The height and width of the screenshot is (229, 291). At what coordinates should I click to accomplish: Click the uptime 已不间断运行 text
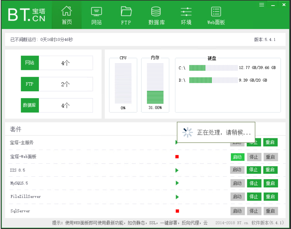41,39
